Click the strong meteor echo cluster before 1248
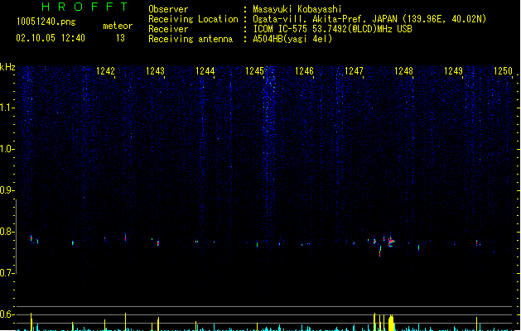 coord(391,241)
